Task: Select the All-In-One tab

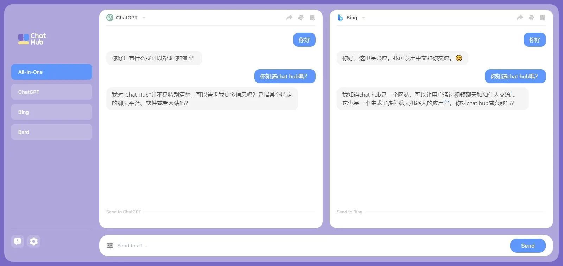Action: [x=52, y=72]
